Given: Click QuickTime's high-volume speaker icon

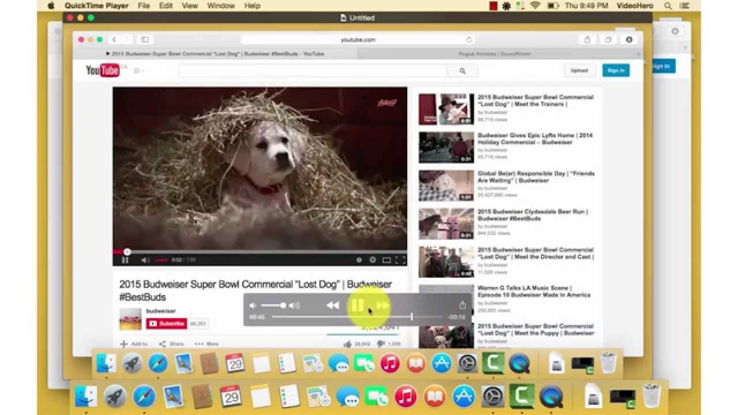Looking at the screenshot, I should (x=294, y=305).
